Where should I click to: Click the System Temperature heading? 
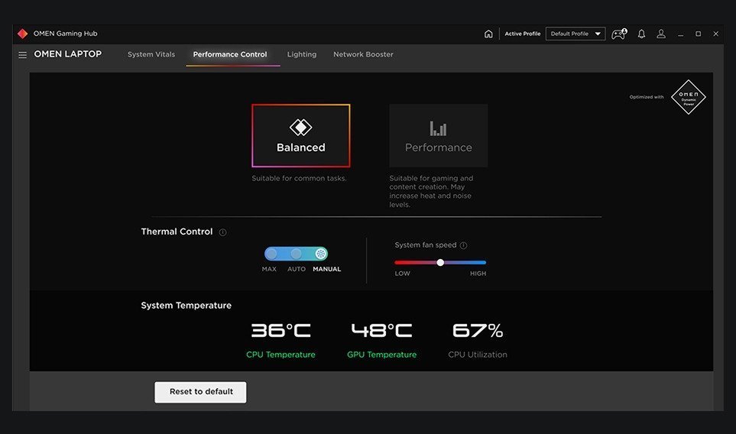click(x=186, y=306)
